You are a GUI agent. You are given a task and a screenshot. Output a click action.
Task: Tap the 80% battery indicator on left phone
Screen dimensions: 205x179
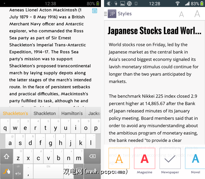(93, 4)
